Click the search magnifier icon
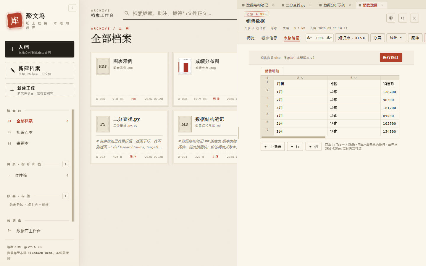 pyautogui.click(x=127, y=13)
